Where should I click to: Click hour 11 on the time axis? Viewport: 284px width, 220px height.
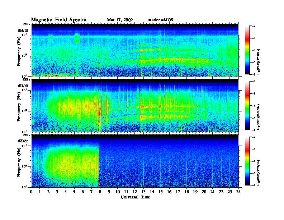(126, 192)
